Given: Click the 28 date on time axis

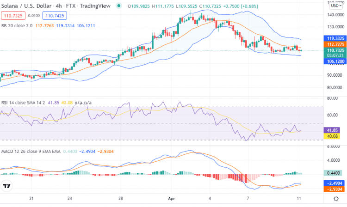Looking at the screenshot, I should point(120,198).
